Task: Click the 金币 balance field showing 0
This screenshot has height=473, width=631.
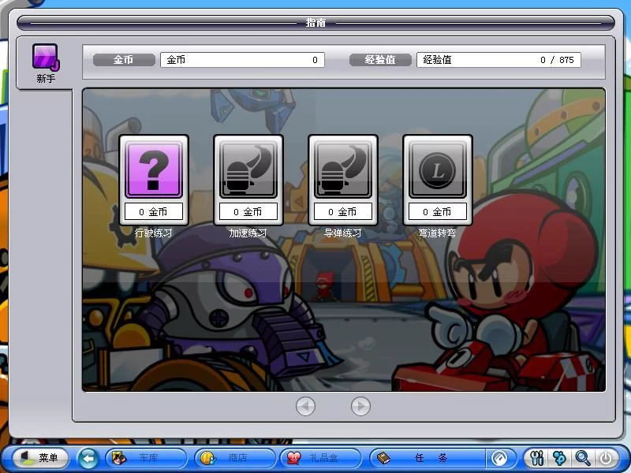Action: pos(242,60)
